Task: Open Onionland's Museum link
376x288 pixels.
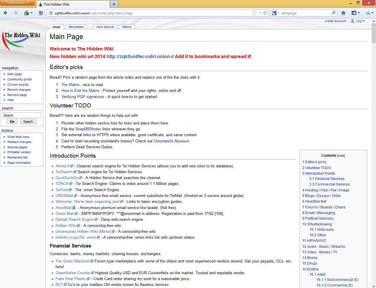Action: [x=171, y=141]
